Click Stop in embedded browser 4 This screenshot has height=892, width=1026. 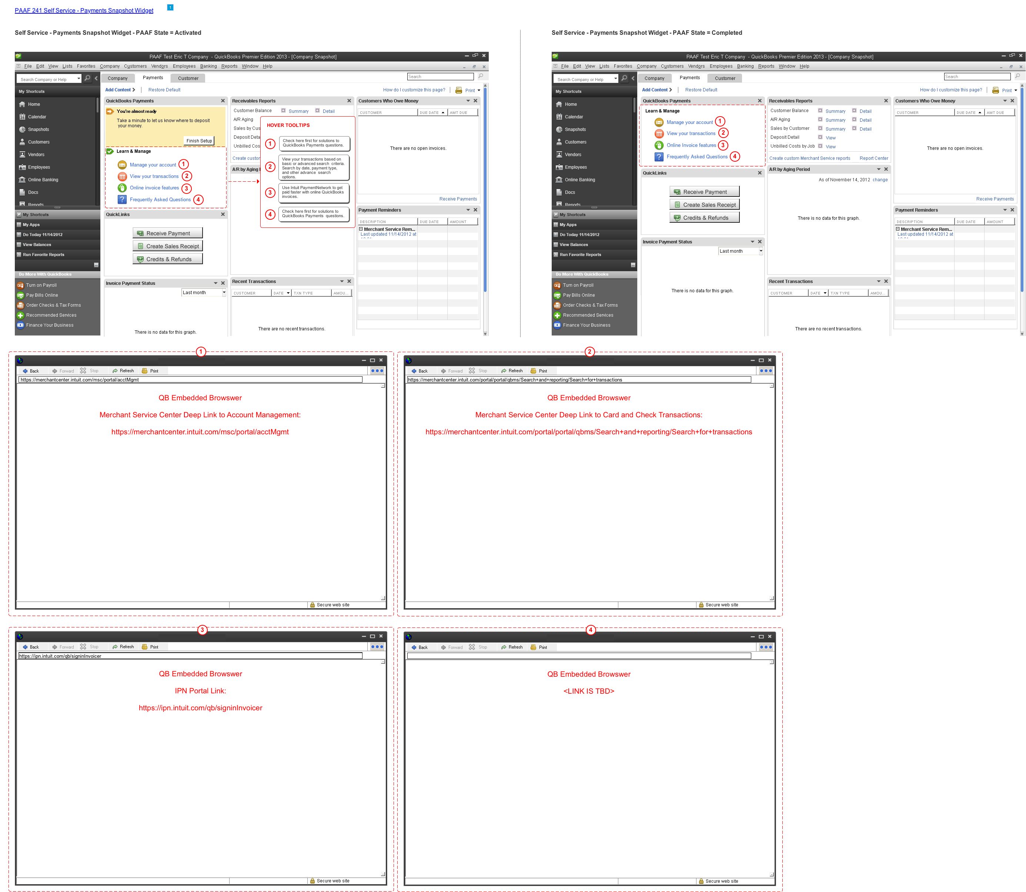(x=478, y=647)
